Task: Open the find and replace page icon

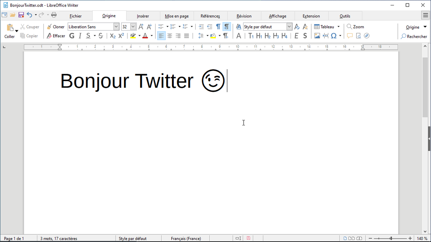Action: tap(358, 36)
